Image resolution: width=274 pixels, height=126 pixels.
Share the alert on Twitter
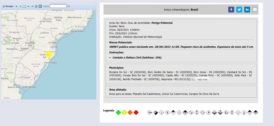click(239, 10)
